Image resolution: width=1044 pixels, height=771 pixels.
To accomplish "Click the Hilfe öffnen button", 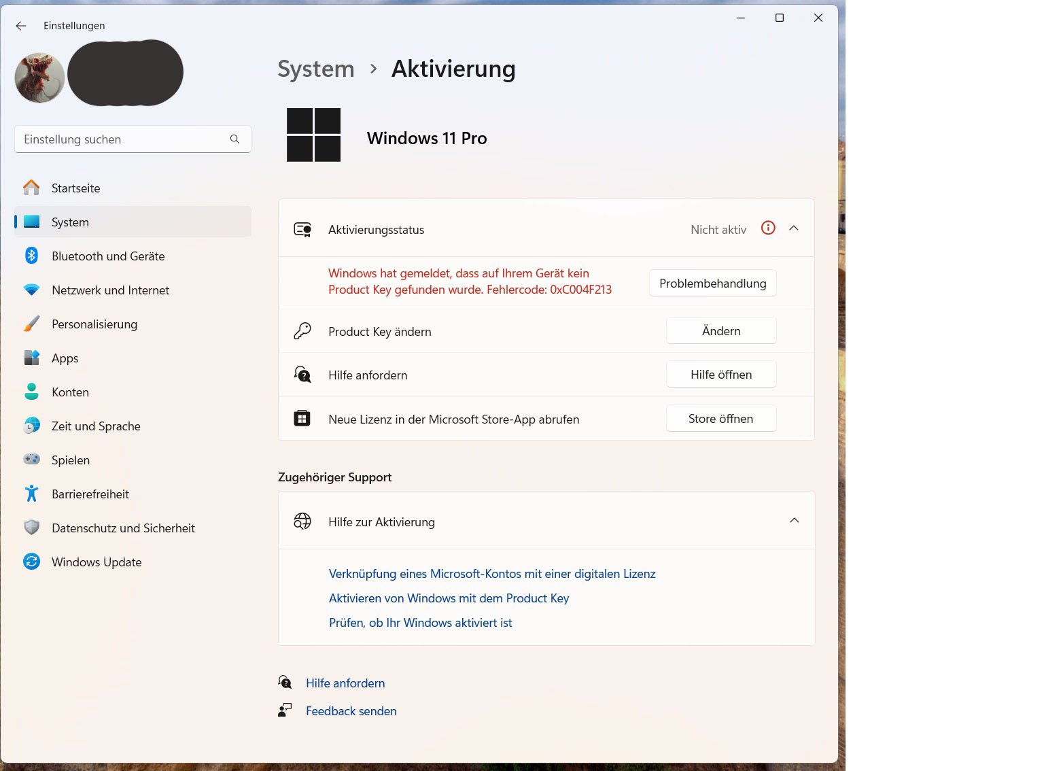I will click(x=721, y=375).
